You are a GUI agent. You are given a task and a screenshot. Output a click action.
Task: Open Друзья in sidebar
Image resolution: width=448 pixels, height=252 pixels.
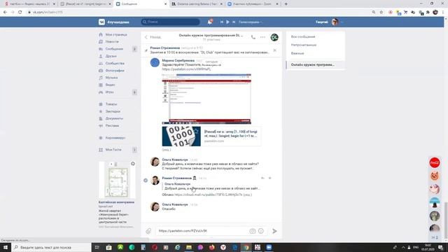[x=111, y=56]
